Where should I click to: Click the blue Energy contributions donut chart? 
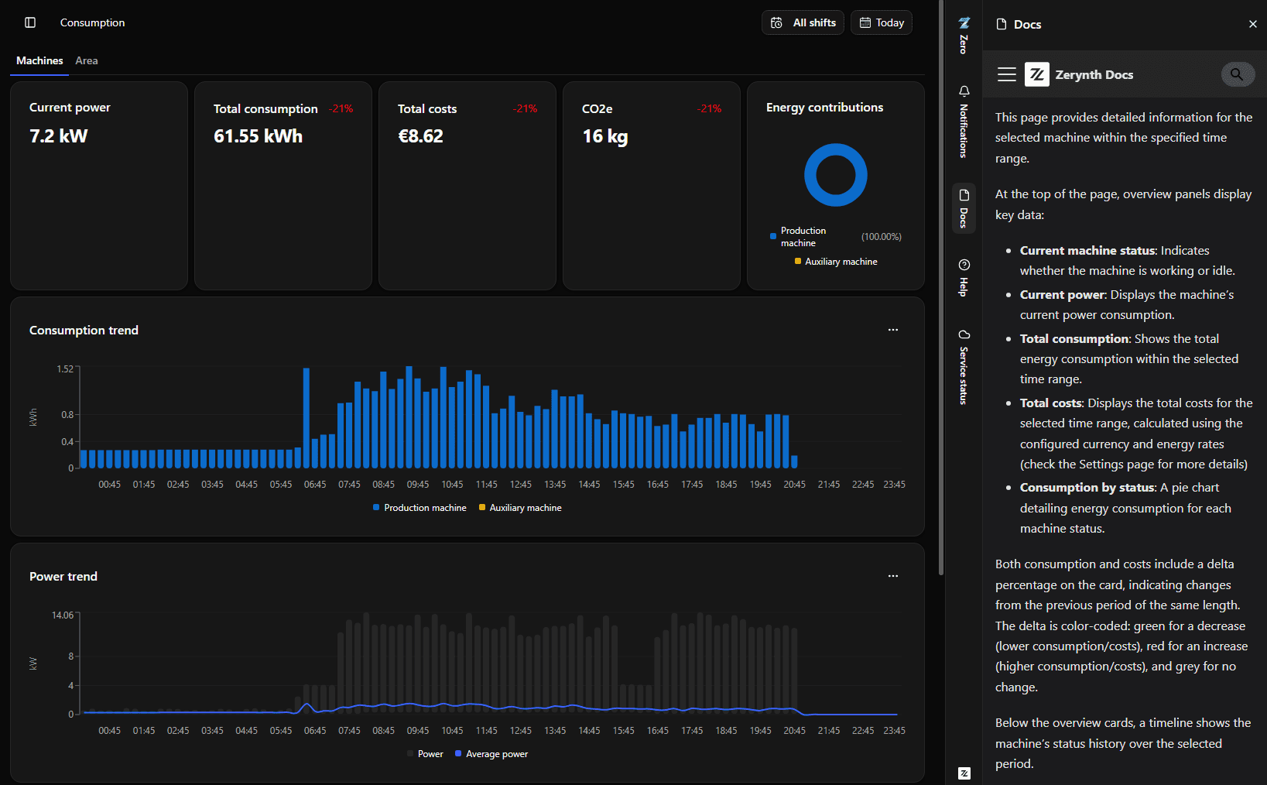pyautogui.click(x=836, y=149)
